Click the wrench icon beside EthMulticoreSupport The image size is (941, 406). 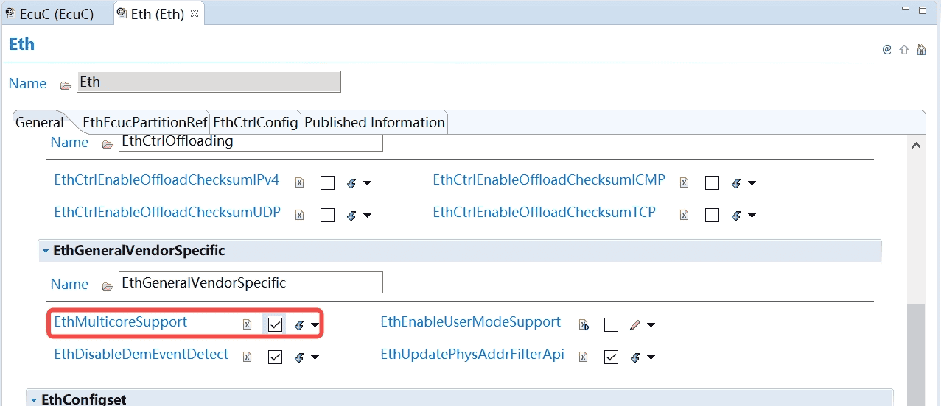(299, 325)
